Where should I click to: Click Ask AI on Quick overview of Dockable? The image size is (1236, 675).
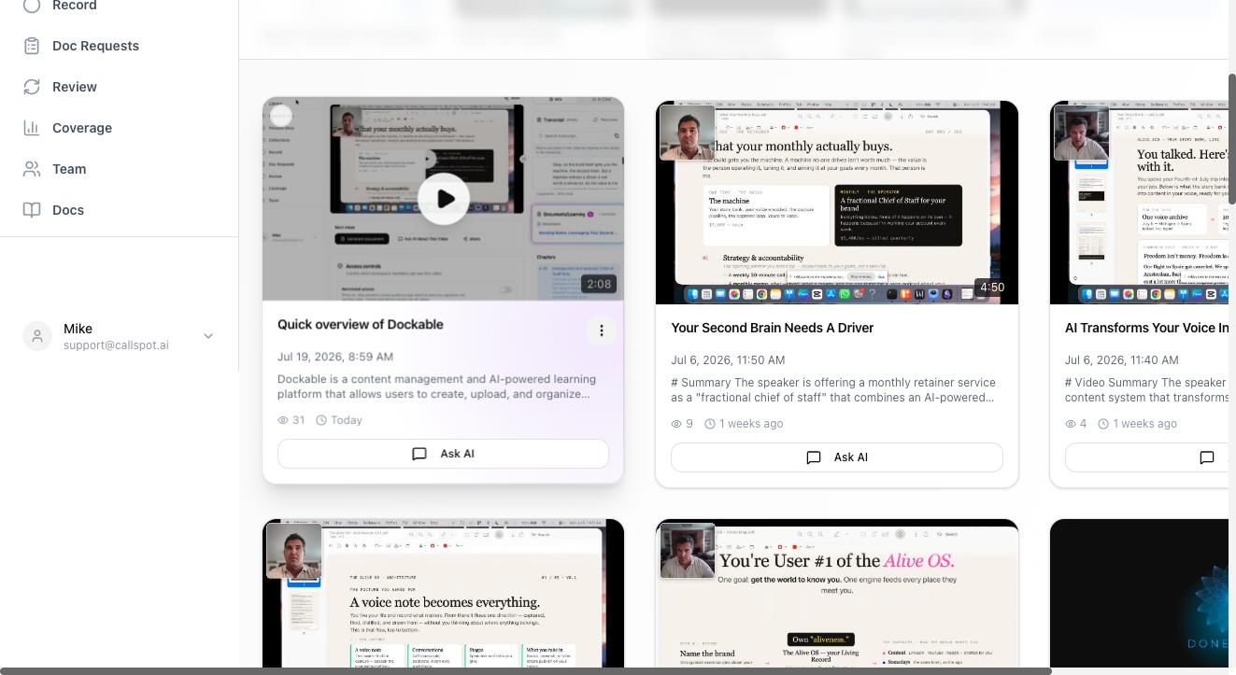[x=443, y=454]
